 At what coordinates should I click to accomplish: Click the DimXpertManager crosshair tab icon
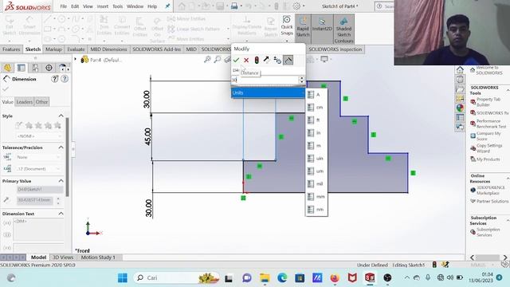49,68
